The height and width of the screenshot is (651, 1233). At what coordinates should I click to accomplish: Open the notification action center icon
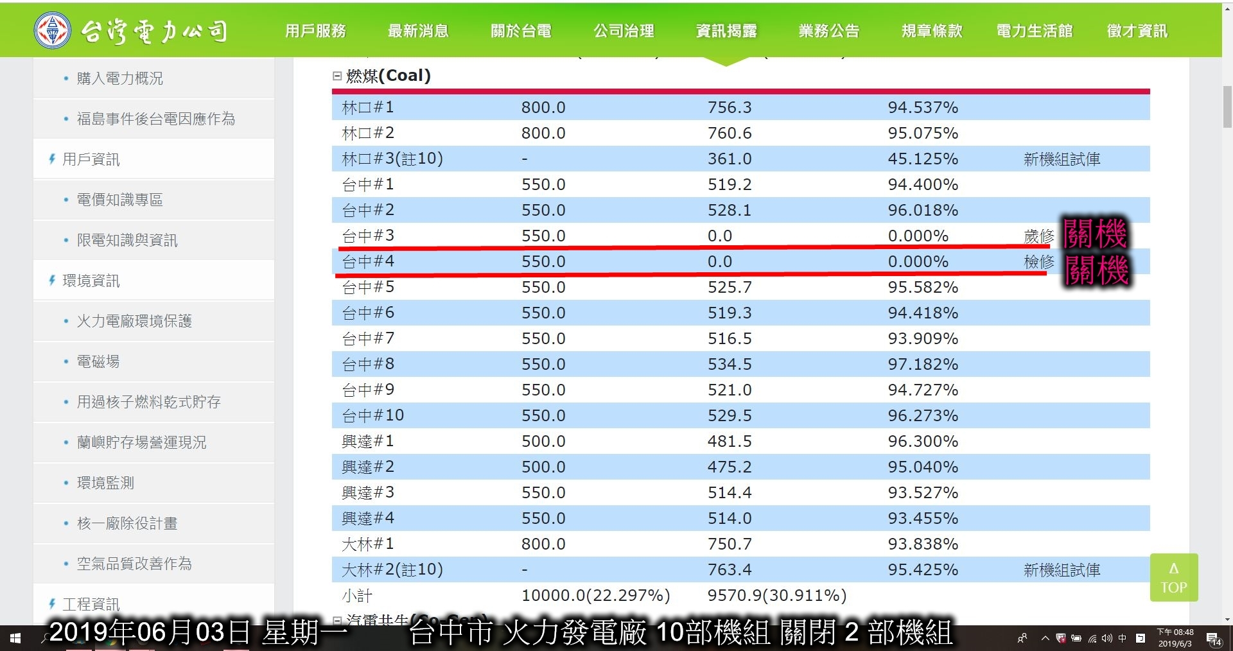point(1213,639)
